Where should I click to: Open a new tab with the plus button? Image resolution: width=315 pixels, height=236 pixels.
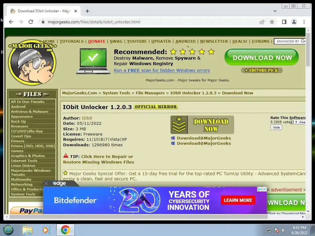87,11
